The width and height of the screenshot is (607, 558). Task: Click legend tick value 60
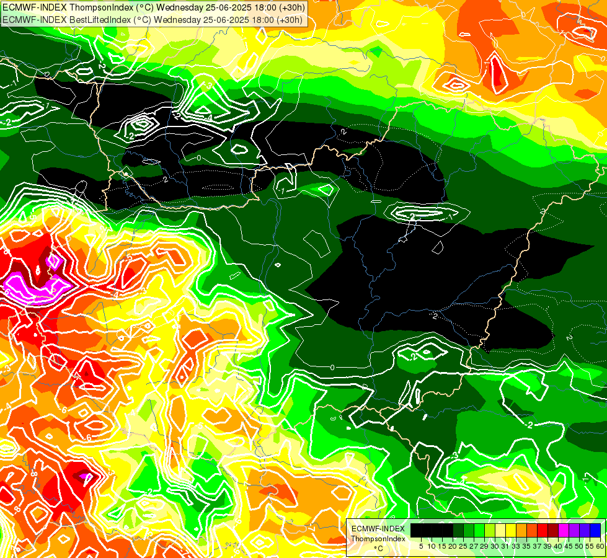(600, 546)
